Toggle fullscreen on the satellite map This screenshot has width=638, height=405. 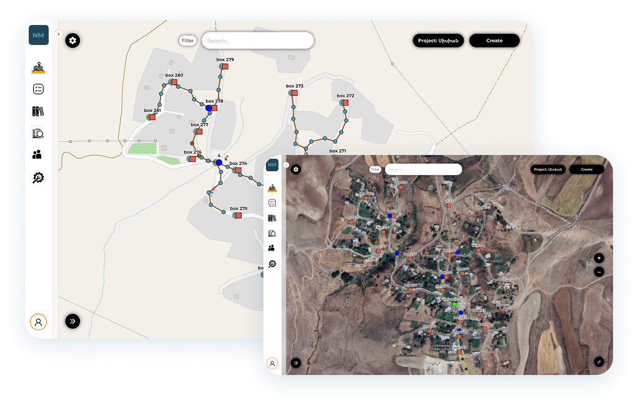[x=599, y=361]
